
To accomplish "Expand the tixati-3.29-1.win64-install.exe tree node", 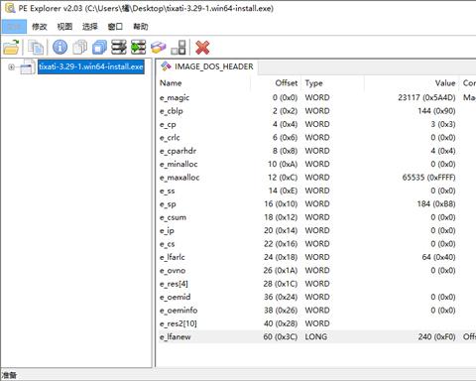I will (x=11, y=66).
